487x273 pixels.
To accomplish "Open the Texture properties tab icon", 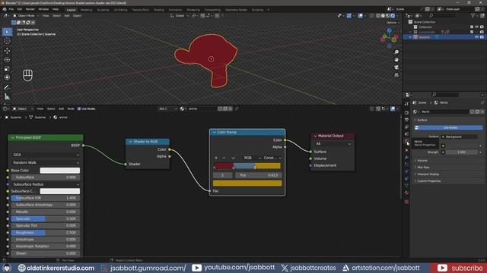I will (x=406, y=202).
